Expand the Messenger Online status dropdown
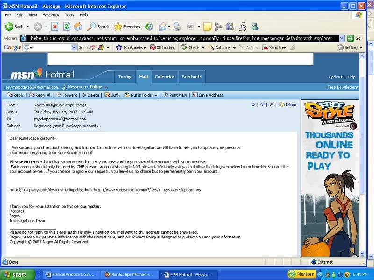 click(105, 87)
